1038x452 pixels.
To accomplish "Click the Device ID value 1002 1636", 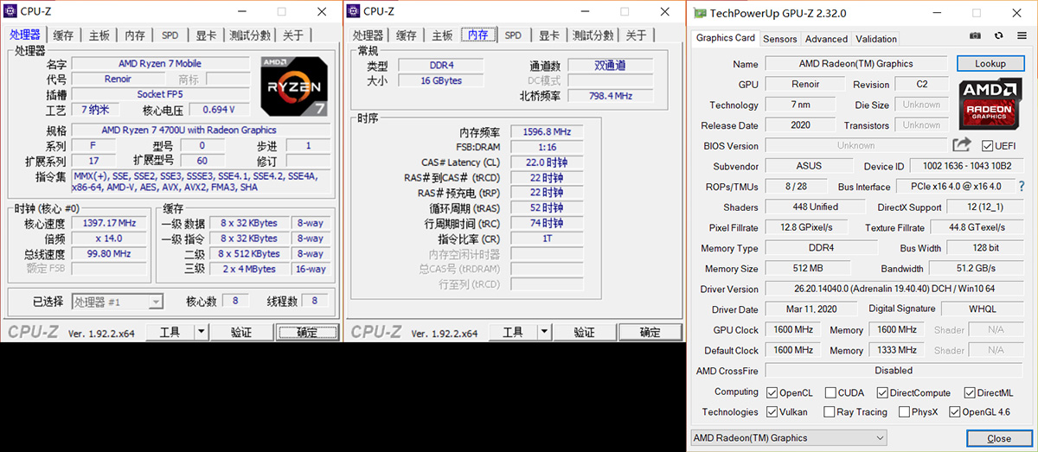I will tap(966, 166).
